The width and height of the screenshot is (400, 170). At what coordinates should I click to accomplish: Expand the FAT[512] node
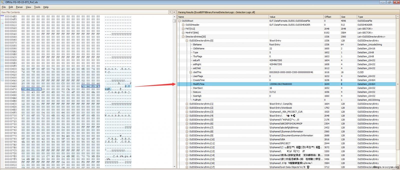point(183,29)
